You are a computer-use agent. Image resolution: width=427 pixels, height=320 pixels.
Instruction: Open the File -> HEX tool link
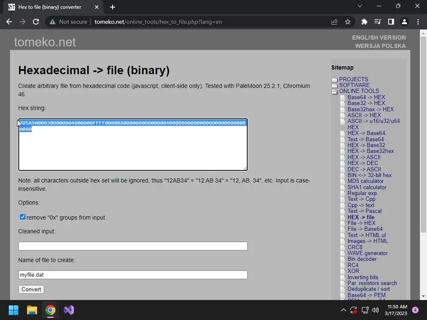coord(362,223)
